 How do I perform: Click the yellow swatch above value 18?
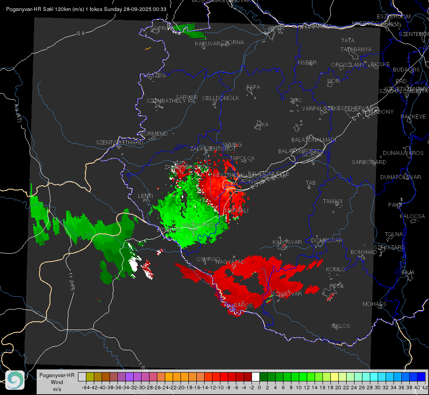click(335, 377)
